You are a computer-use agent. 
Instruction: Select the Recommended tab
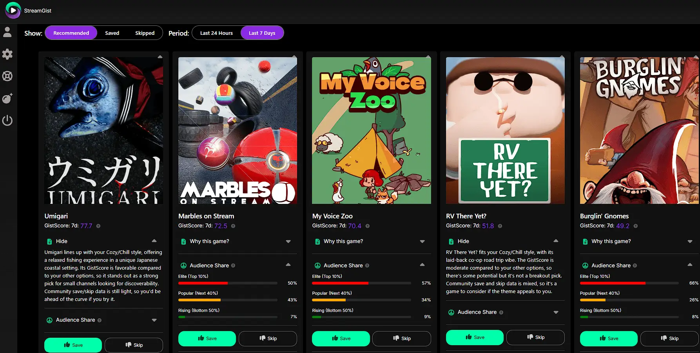click(x=71, y=33)
